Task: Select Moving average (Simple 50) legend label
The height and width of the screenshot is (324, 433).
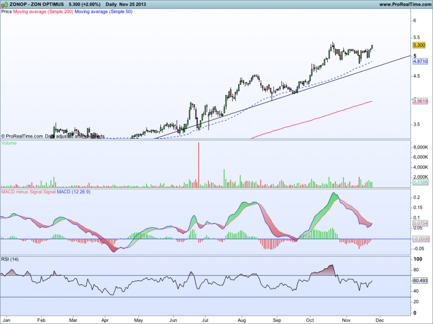Action: [x=103, y=12]
